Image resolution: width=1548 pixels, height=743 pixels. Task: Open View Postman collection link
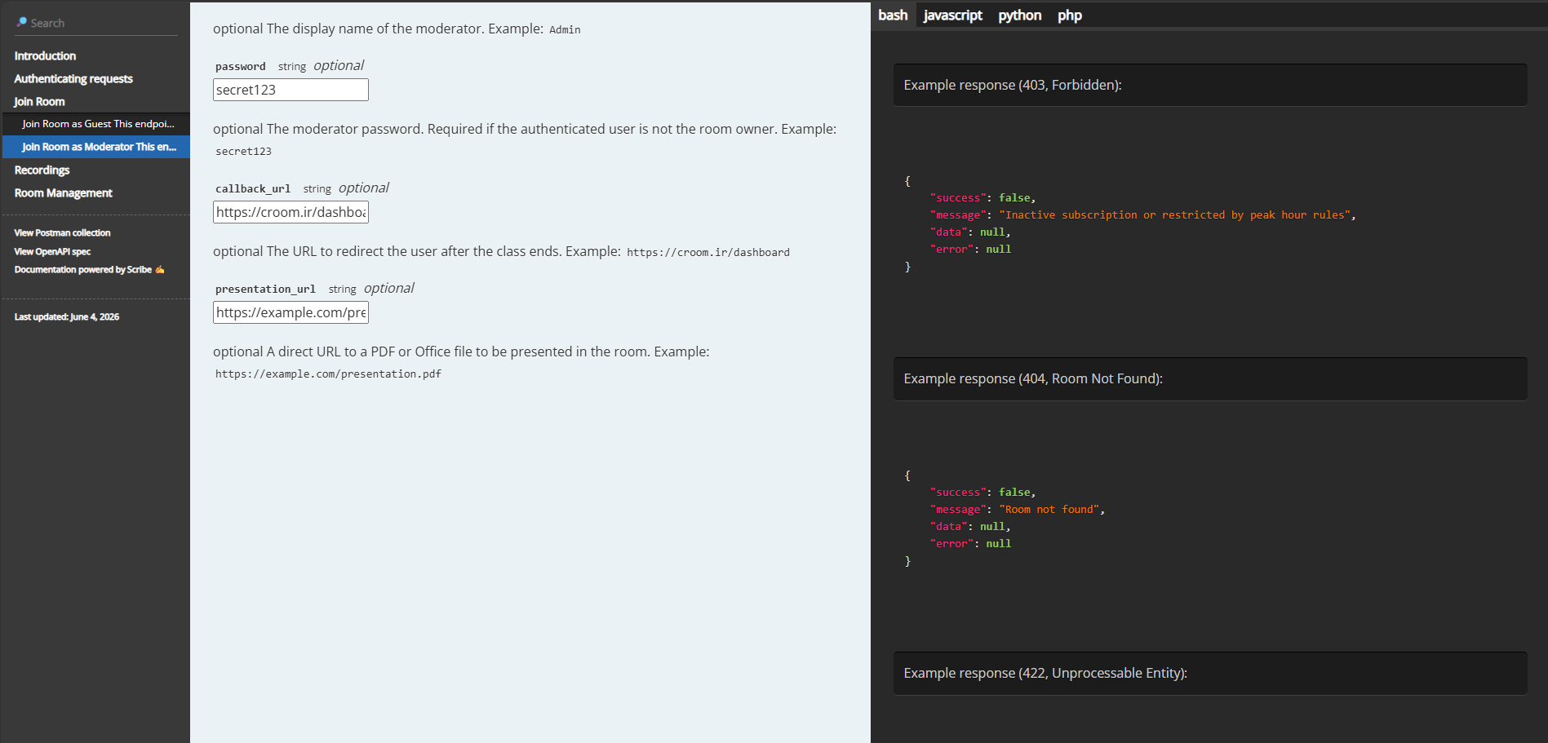(62, 233)
